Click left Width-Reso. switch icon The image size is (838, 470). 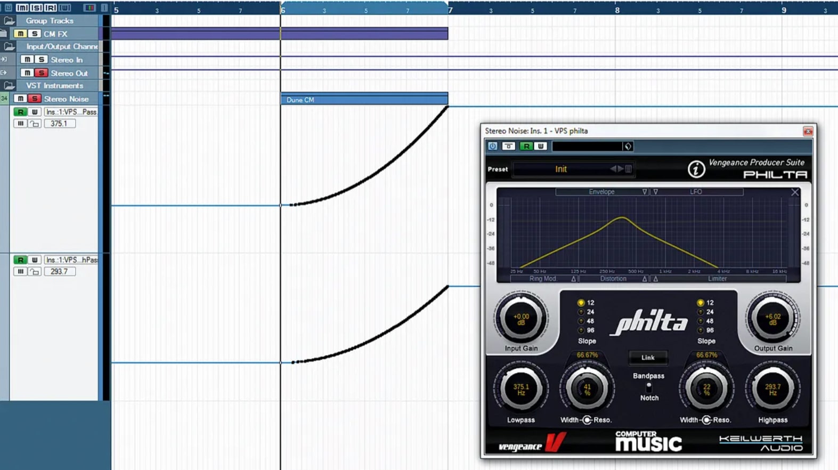(587, 420)
